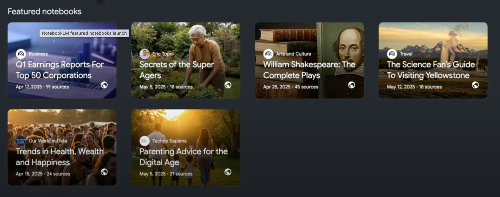Click globe icon on Secrets of Super Agers card
Screen dimensions: 500x197
pos(228,85)
